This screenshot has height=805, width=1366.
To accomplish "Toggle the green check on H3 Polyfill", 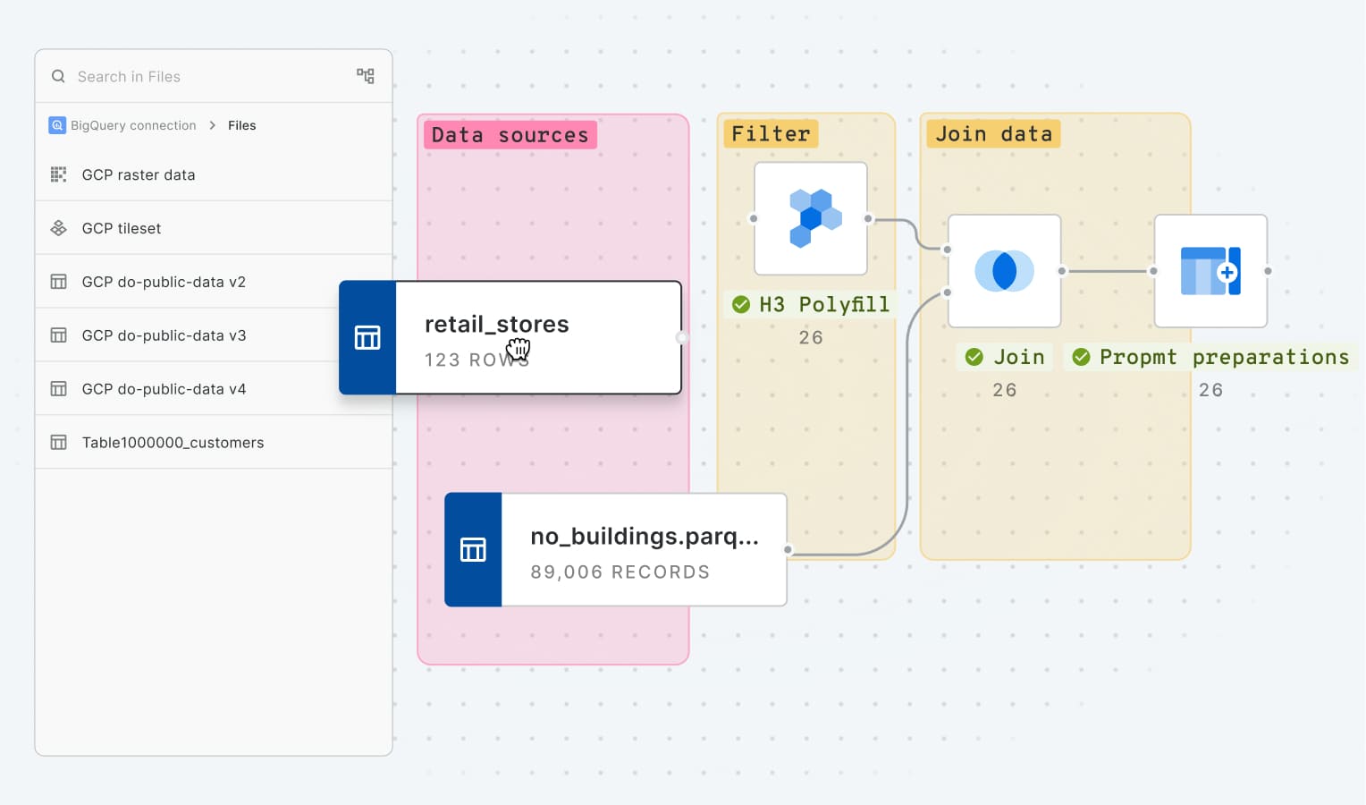I will tap(741, 304).
